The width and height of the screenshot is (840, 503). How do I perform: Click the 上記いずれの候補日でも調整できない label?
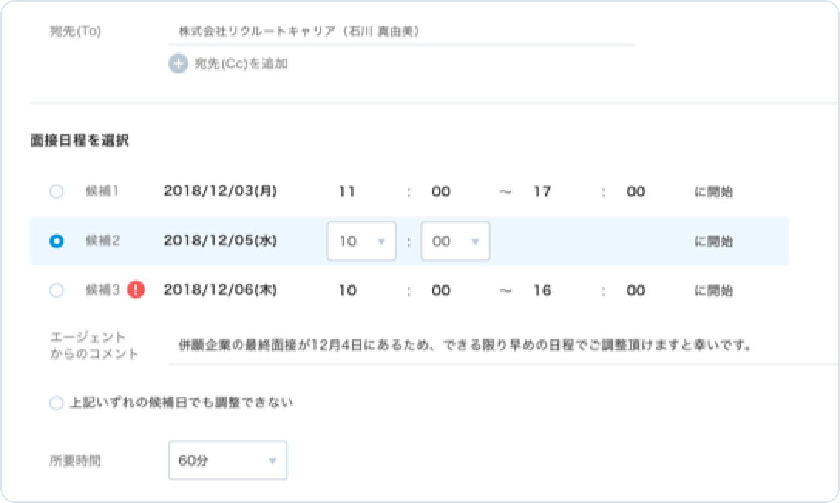click(181, 403)
